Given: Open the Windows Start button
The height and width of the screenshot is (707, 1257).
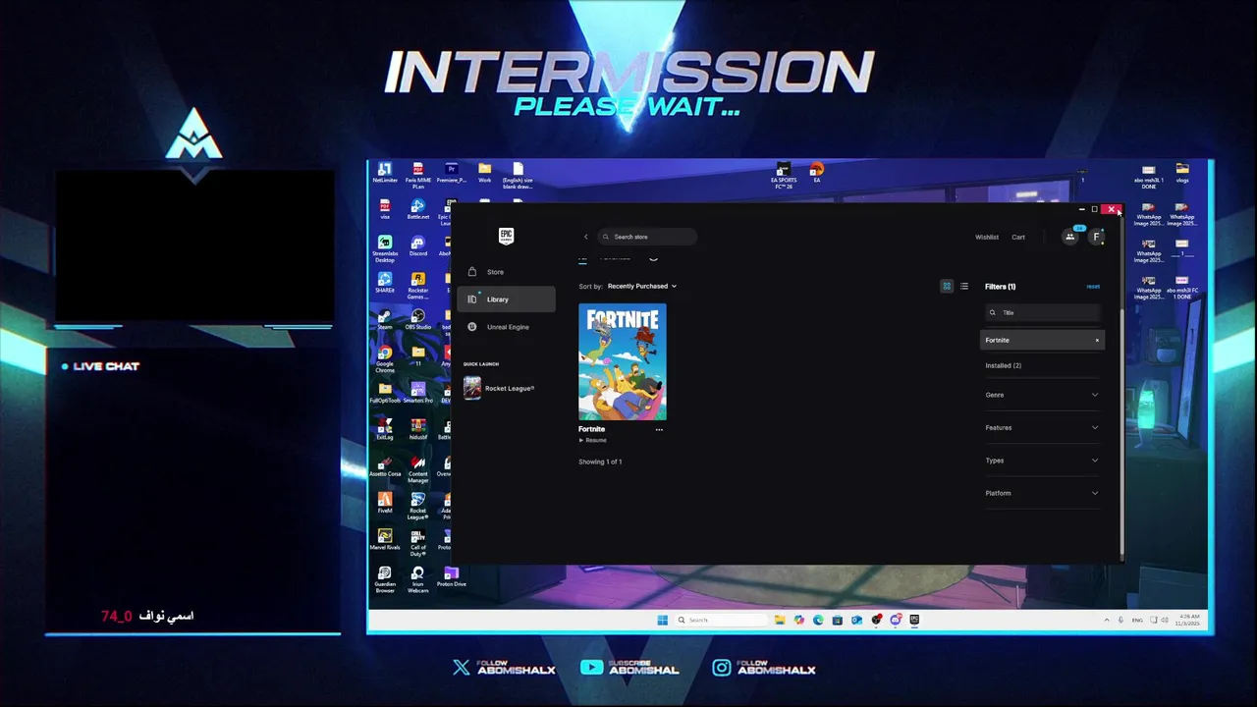Looking at the screenshot, I should tap(663, 620).
